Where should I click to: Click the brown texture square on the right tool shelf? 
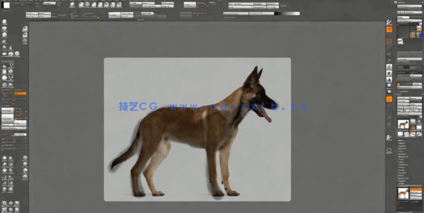(389, 42)
